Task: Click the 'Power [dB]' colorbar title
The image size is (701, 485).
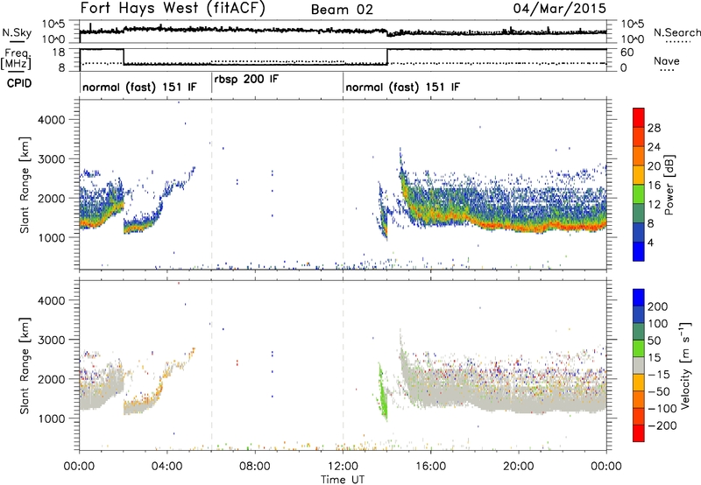Action: coord(669,185)
